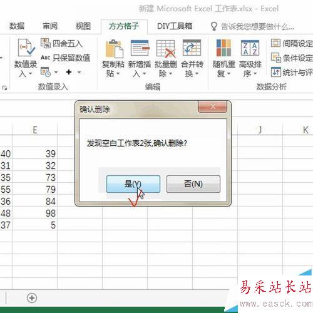Open the 数值录入 group dialog launcher

coord(4,88)
